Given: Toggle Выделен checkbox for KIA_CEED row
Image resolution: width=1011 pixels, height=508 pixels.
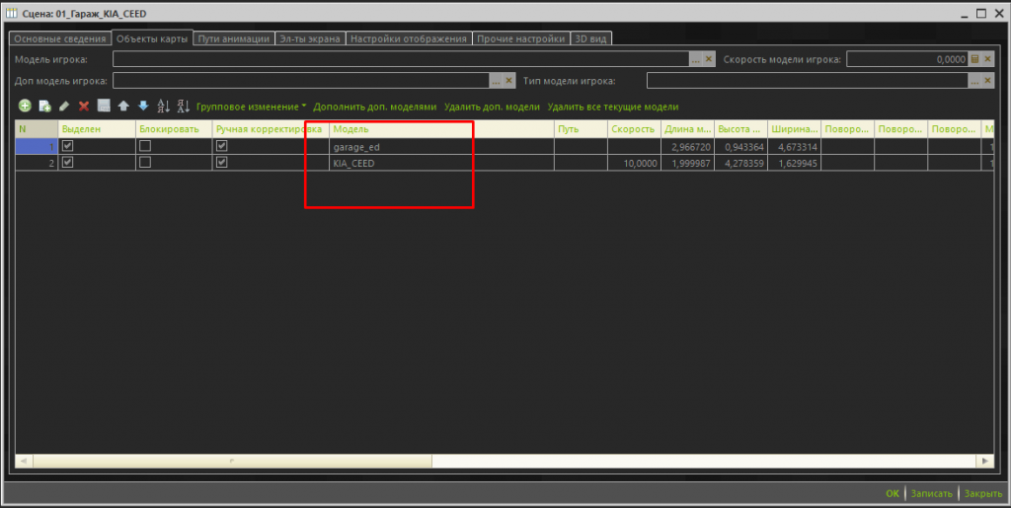Looking at the screenshot, I should (x=68, y=162).
